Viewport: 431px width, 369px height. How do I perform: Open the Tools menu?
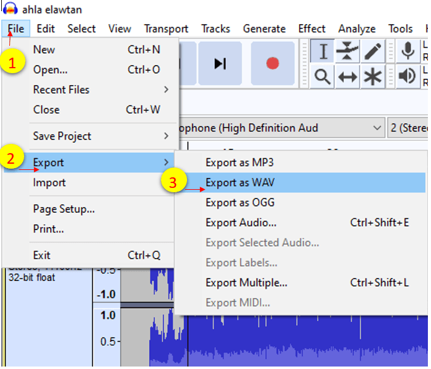[400, 29]
